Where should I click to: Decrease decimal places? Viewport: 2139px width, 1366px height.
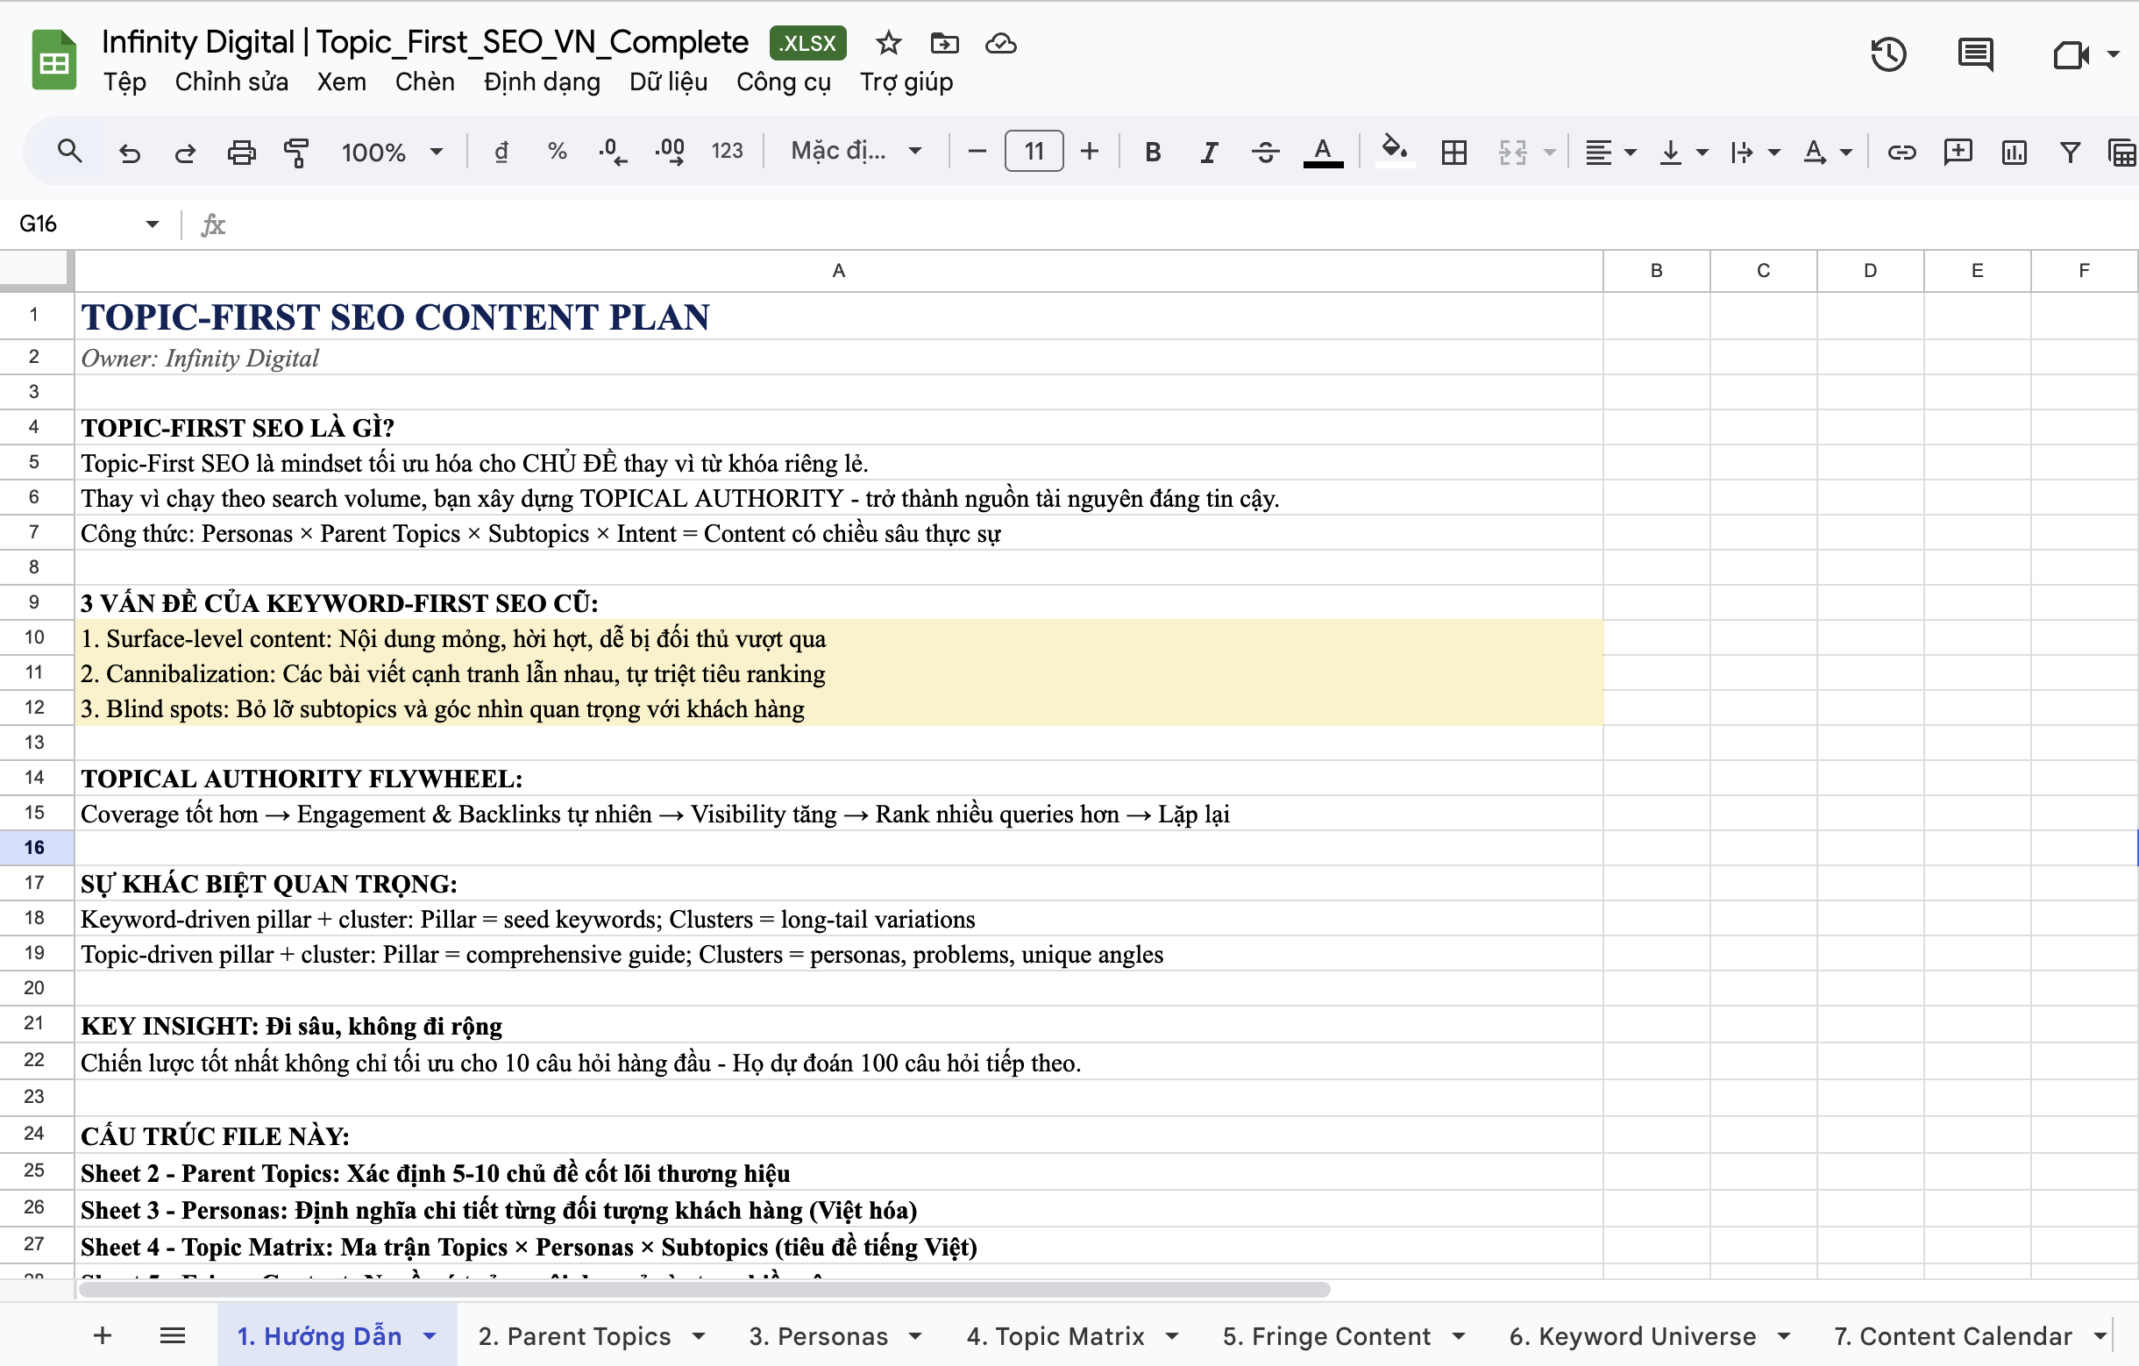click(613, 152)
